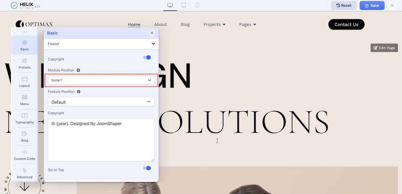402x194 pixels.
Task: Open the Layout panel icon
Action: [25, 79]
